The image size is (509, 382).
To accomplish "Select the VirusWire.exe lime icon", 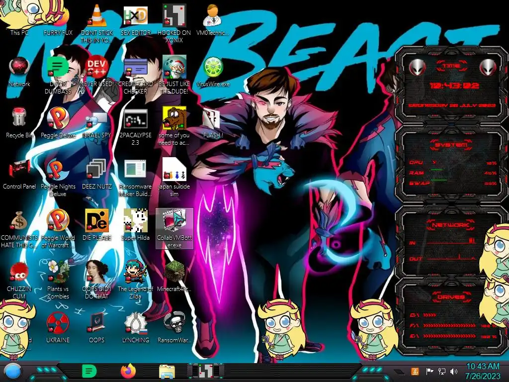I will pos(213,72).
